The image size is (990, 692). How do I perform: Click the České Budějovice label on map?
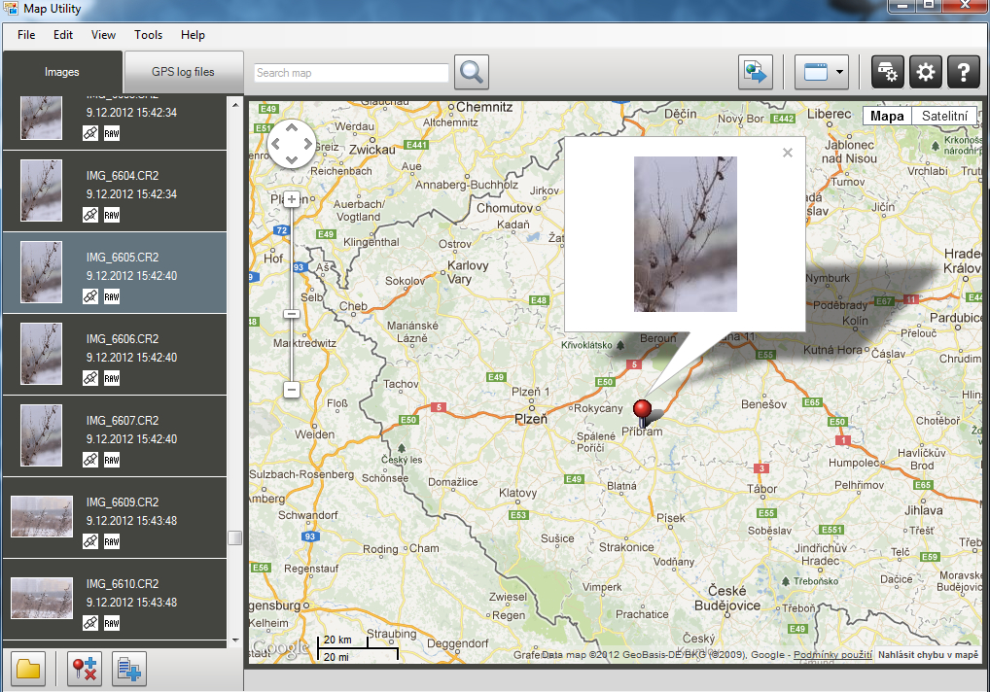tap(727, 598)
